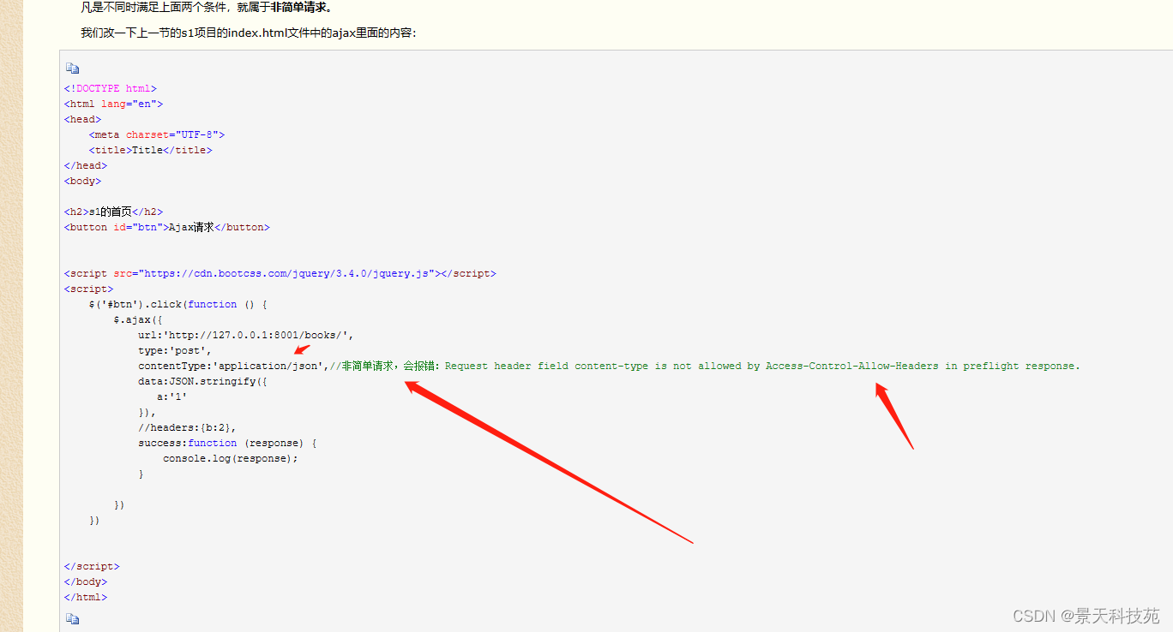Click the <html lang="en"> line
The width and height of the screenshot is (1173, 632).
113,104
